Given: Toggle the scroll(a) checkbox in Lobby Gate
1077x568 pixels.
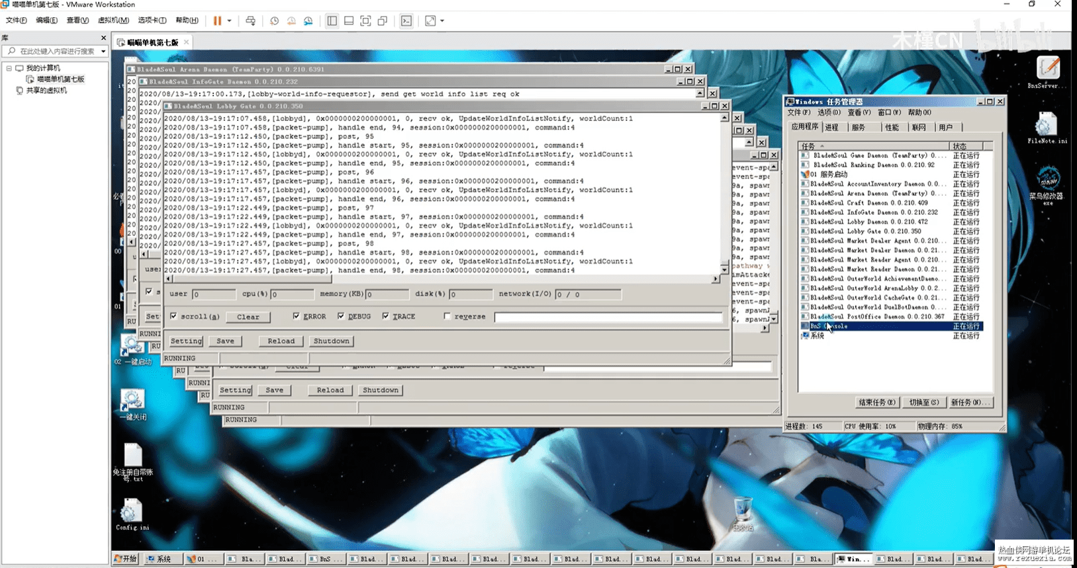Looking at the screenshot, I should [x=173, y=316].
